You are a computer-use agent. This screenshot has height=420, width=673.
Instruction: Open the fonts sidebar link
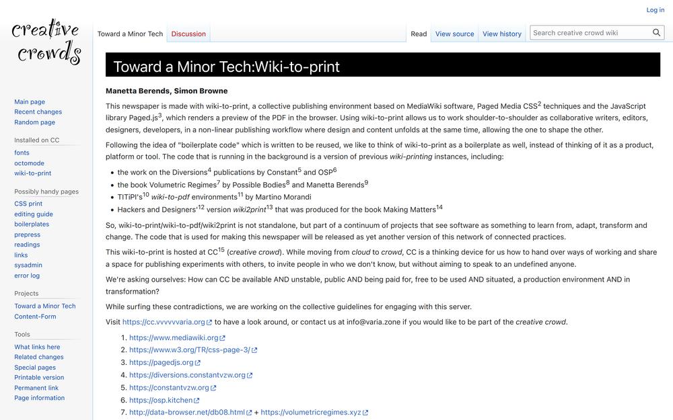22,153
